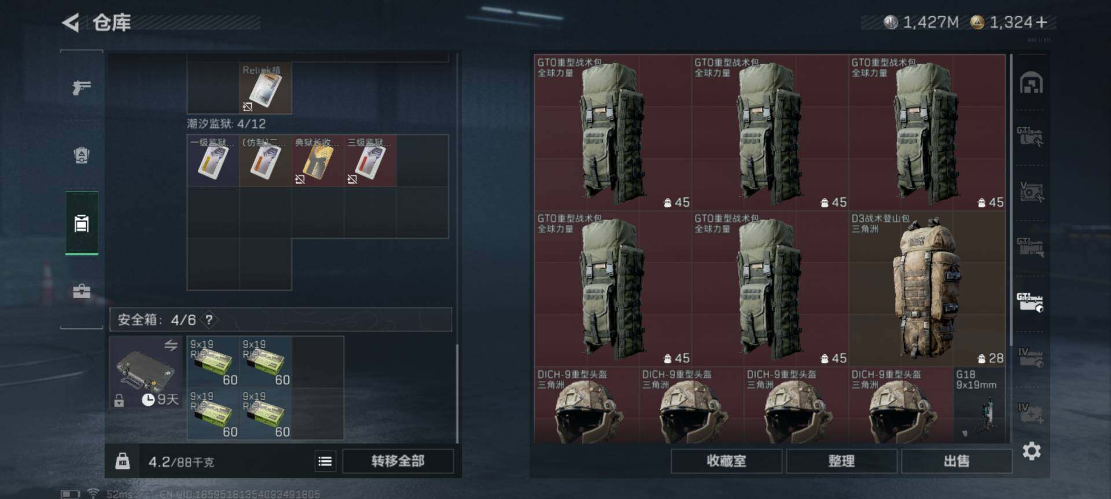Tap the swap arrows on the safe box
This screenshot has height=499, width=1111.
tap(171, 346)
